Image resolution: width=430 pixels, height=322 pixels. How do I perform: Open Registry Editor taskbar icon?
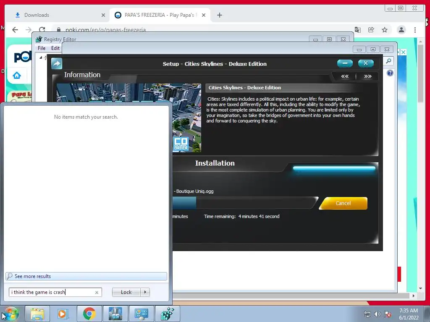point(167,314)
